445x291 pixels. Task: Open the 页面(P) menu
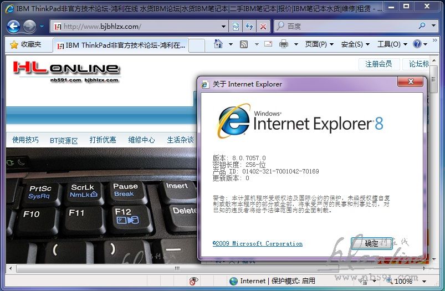tap(319, 44)
